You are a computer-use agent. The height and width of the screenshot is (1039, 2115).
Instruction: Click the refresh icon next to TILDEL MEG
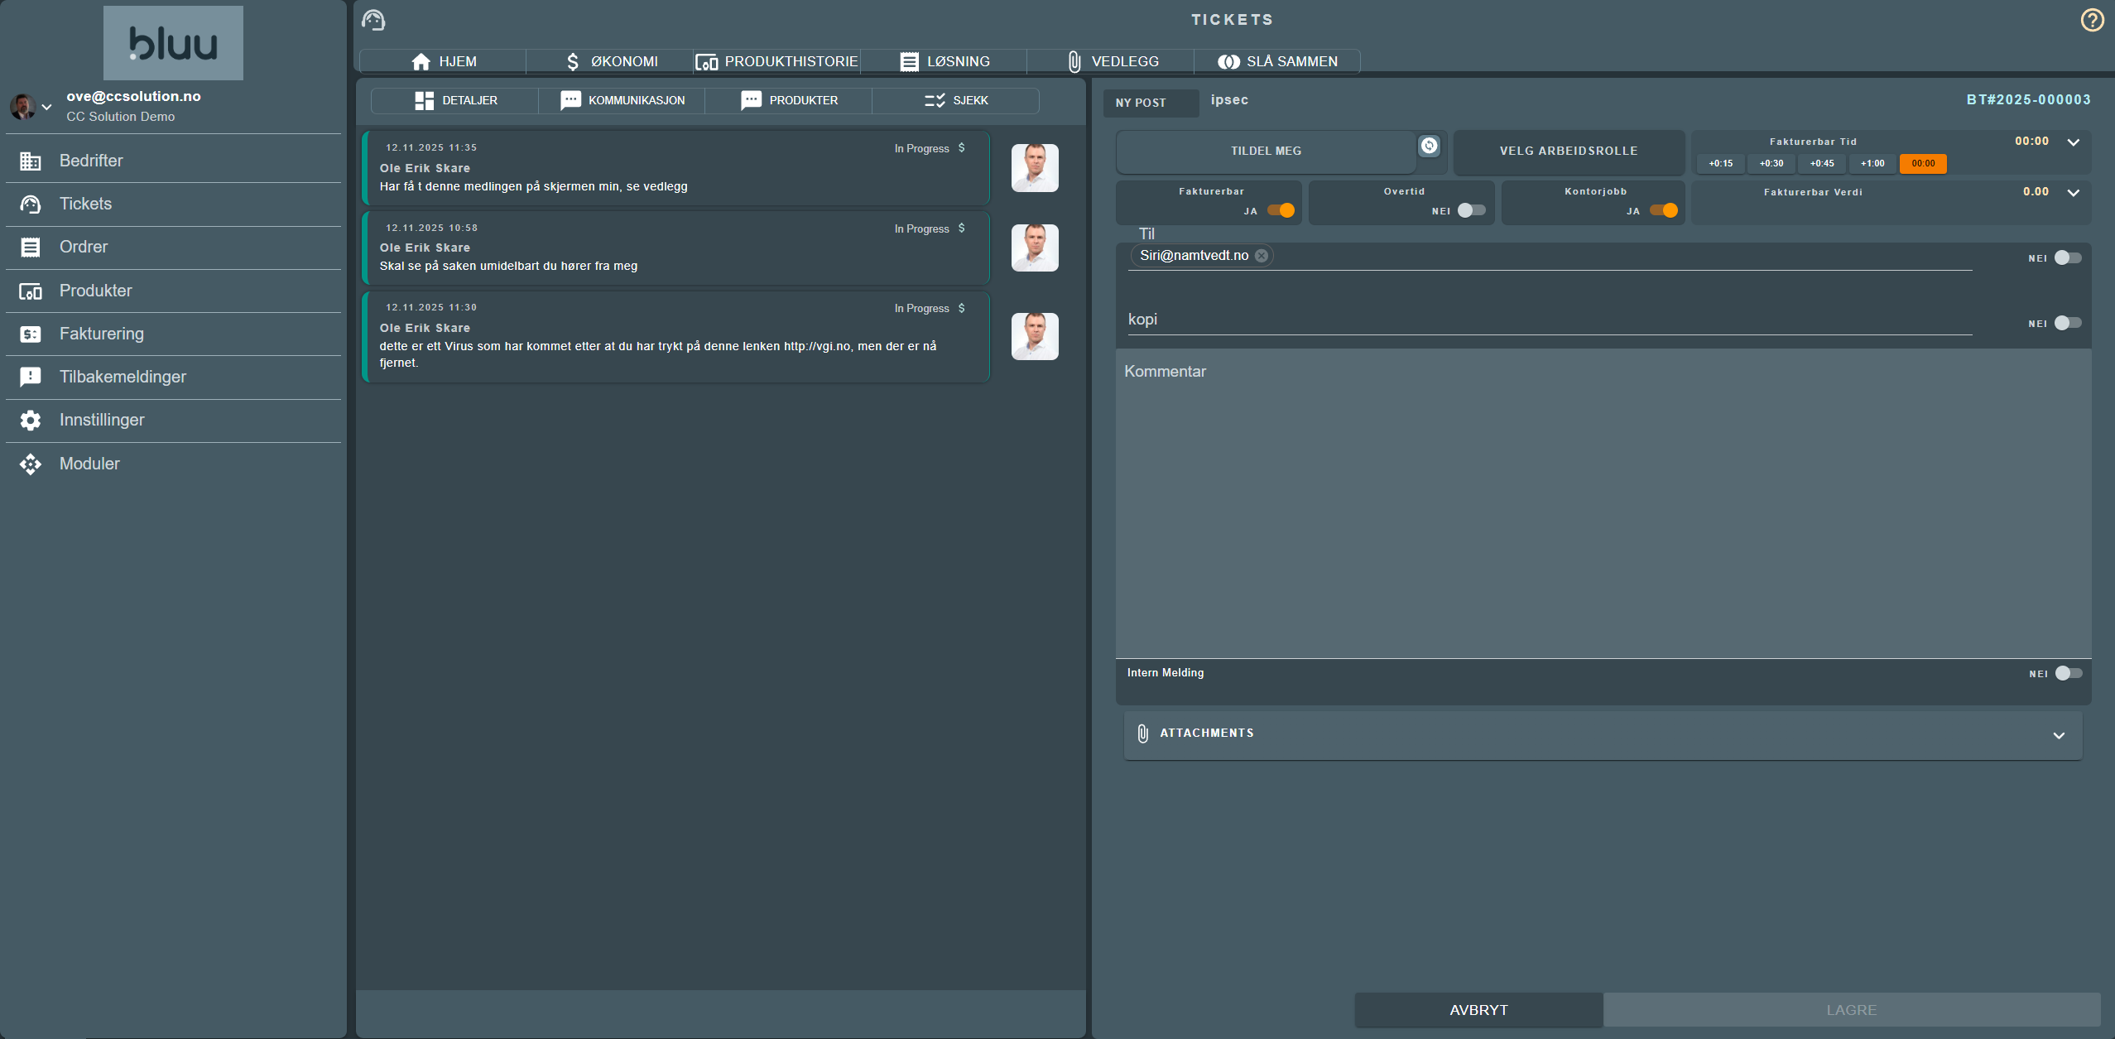tap(1429, 146)
